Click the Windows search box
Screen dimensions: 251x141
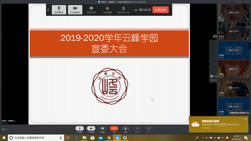point(36,138)
